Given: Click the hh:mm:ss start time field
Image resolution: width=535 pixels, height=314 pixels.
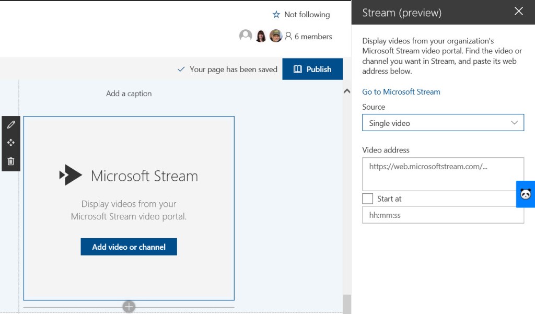Looking at the screenshot, I should pos(443,215).
